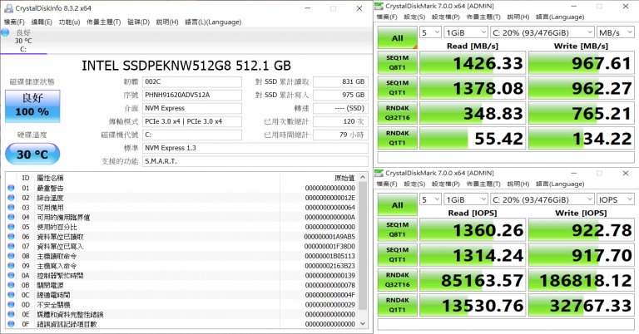Run RND4K Q32T16 test in IOPS window
The image size is (639, 334).
point(398,280)
